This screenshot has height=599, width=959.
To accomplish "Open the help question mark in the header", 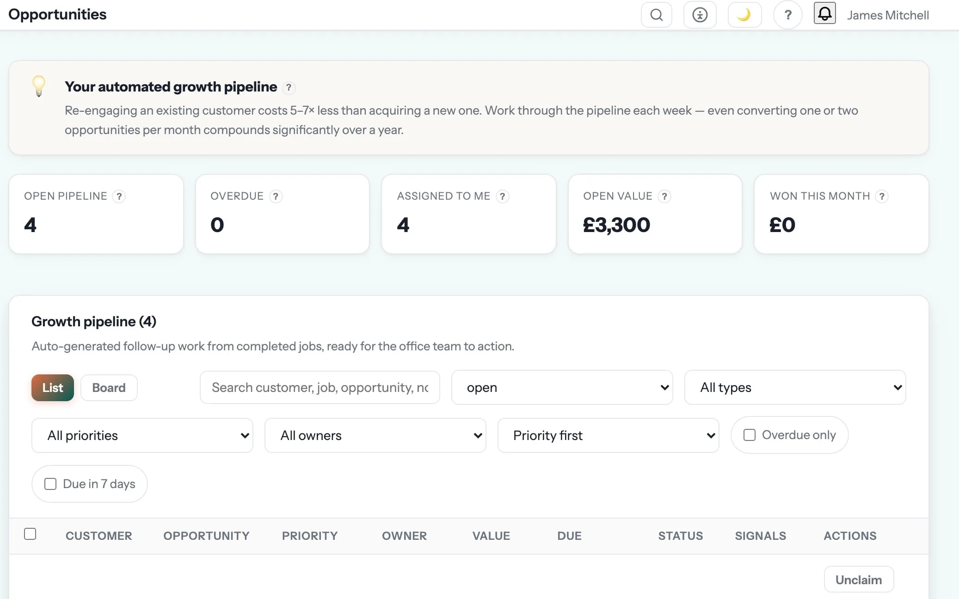I will coord(788,15).
